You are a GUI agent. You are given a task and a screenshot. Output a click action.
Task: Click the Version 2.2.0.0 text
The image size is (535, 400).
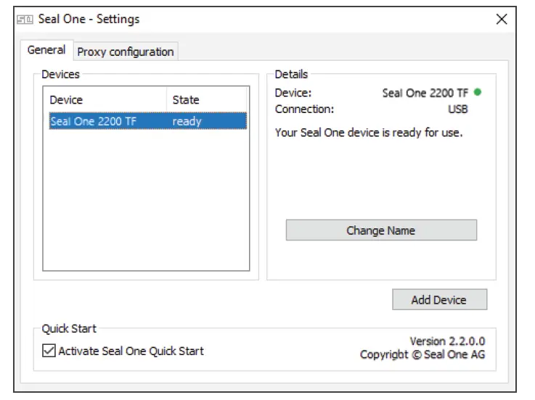click(447, 341)
